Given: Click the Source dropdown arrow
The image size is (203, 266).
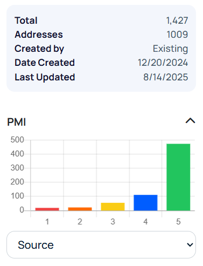Looking at the screenshot, I should (x=190, y=245).
